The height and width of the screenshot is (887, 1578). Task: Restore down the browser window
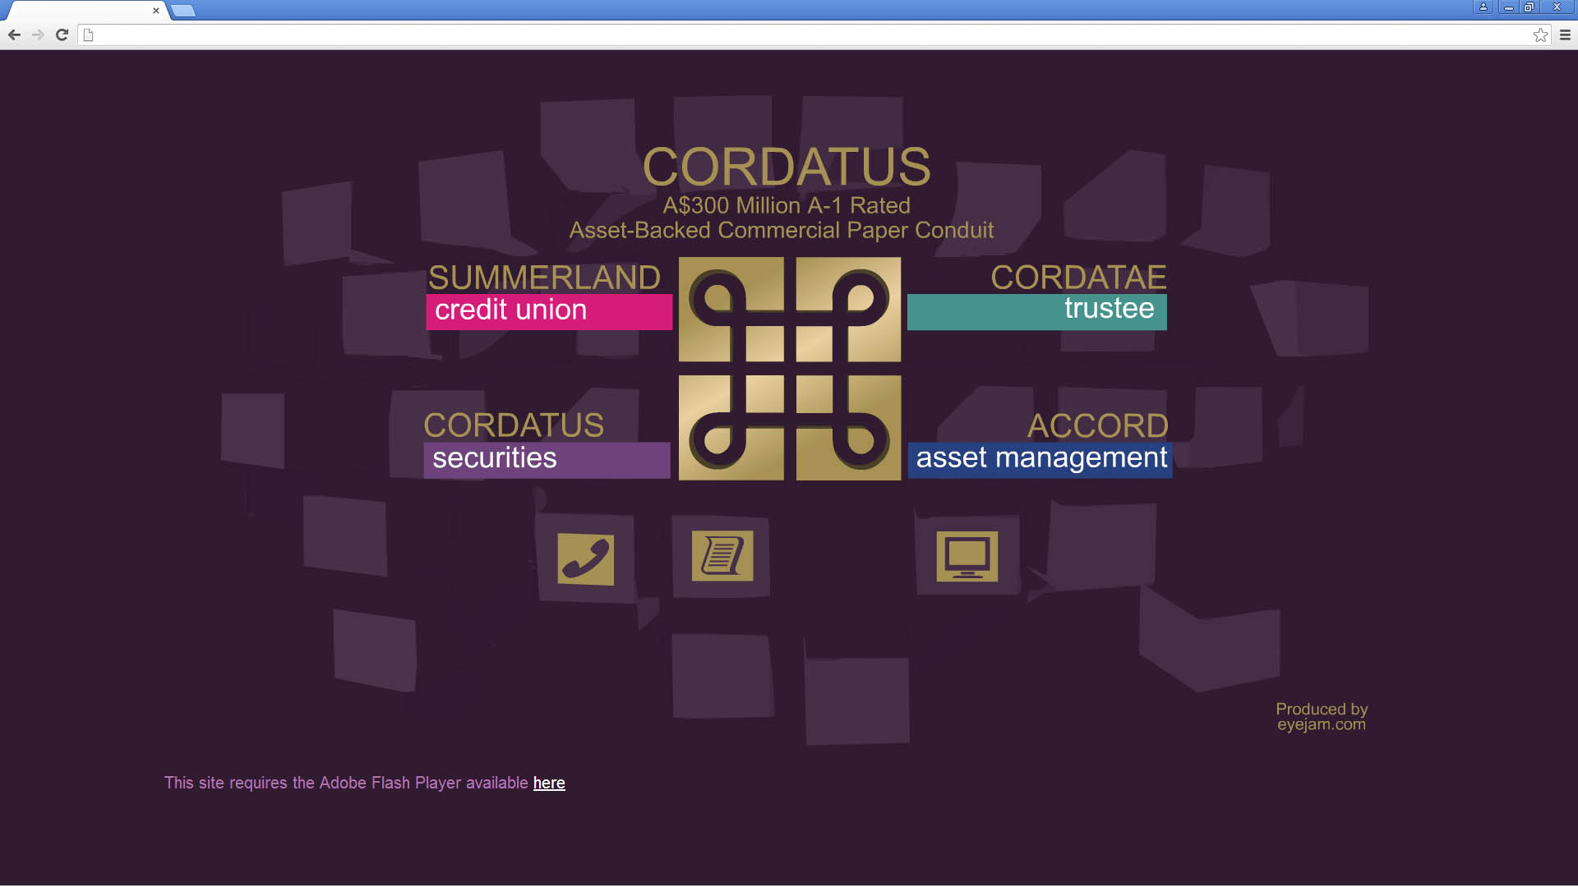tap(1529, 7)
